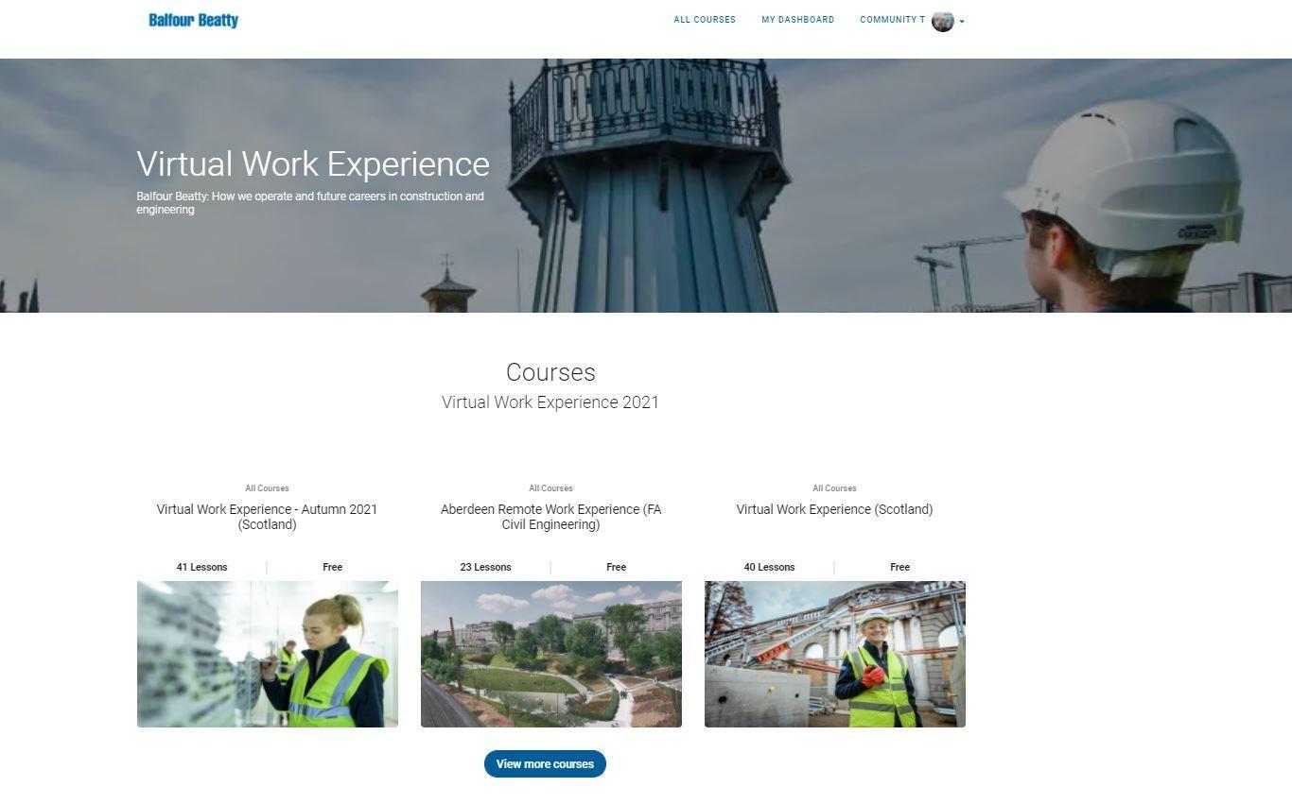Click All Courses label above Autumn 2021 course
Image resolution: width=1292 pixels, height=804 pixels.
(x=267, y=488)
